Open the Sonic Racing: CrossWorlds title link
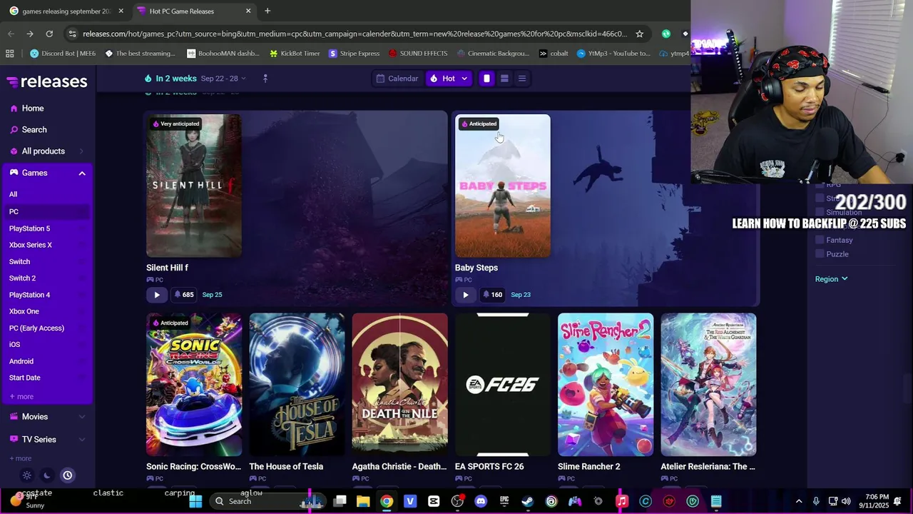This screenshot has height=514, width=913. point(193,467)
